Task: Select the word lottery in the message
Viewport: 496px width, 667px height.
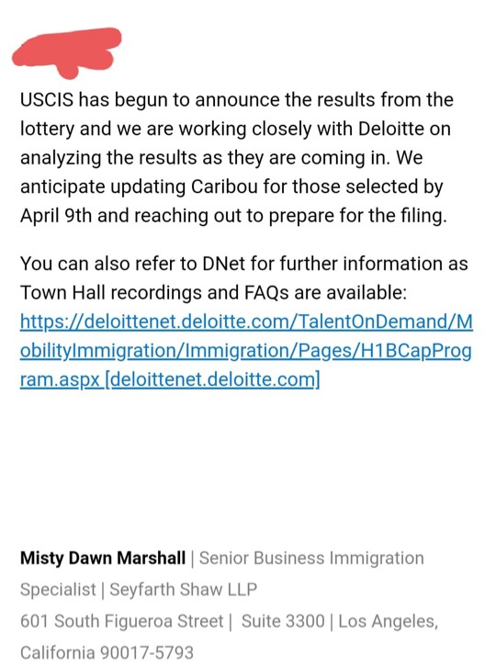Action: pos(47,129)
